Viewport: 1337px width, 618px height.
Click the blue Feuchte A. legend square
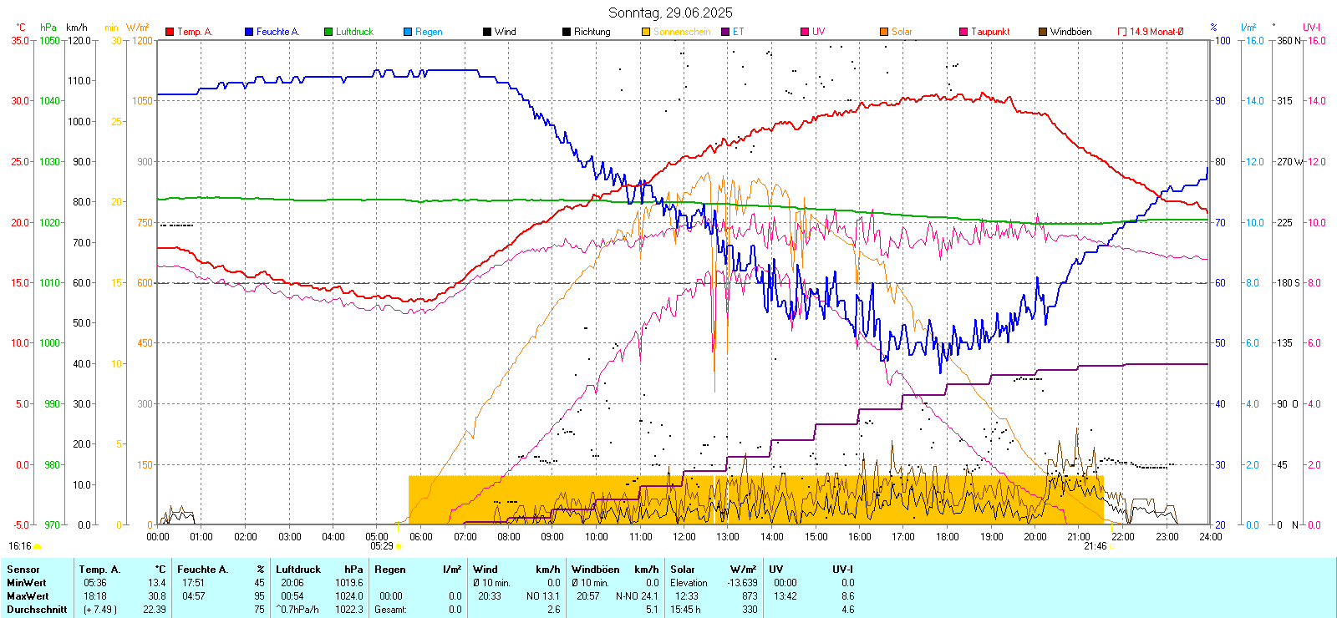pyautogui.click(x=249, y=32)
